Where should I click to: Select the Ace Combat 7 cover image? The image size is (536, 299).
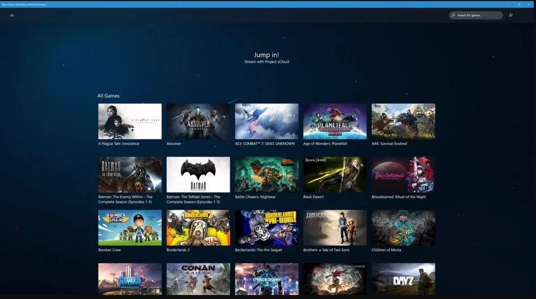coord(267,121)
